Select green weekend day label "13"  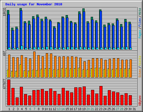[x=59, y=109]
